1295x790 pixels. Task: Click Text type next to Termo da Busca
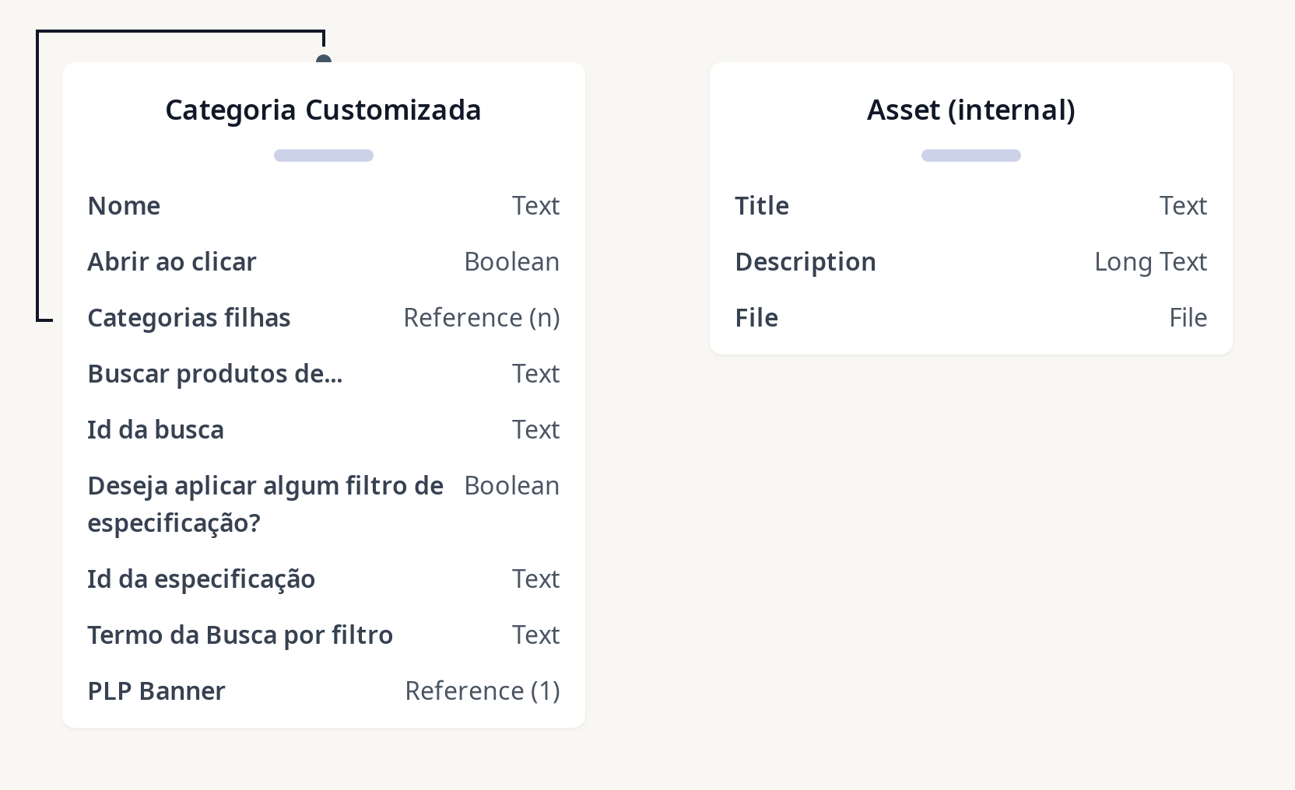536,635
